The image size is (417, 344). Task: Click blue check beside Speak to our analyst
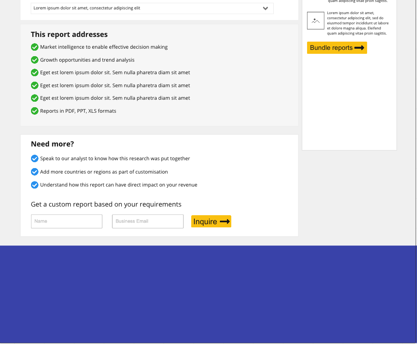click(x=35, y=159)
